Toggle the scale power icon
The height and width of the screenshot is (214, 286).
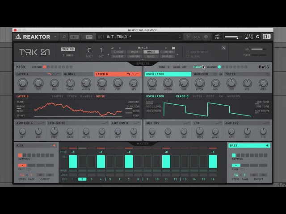[x=112, y=48]
